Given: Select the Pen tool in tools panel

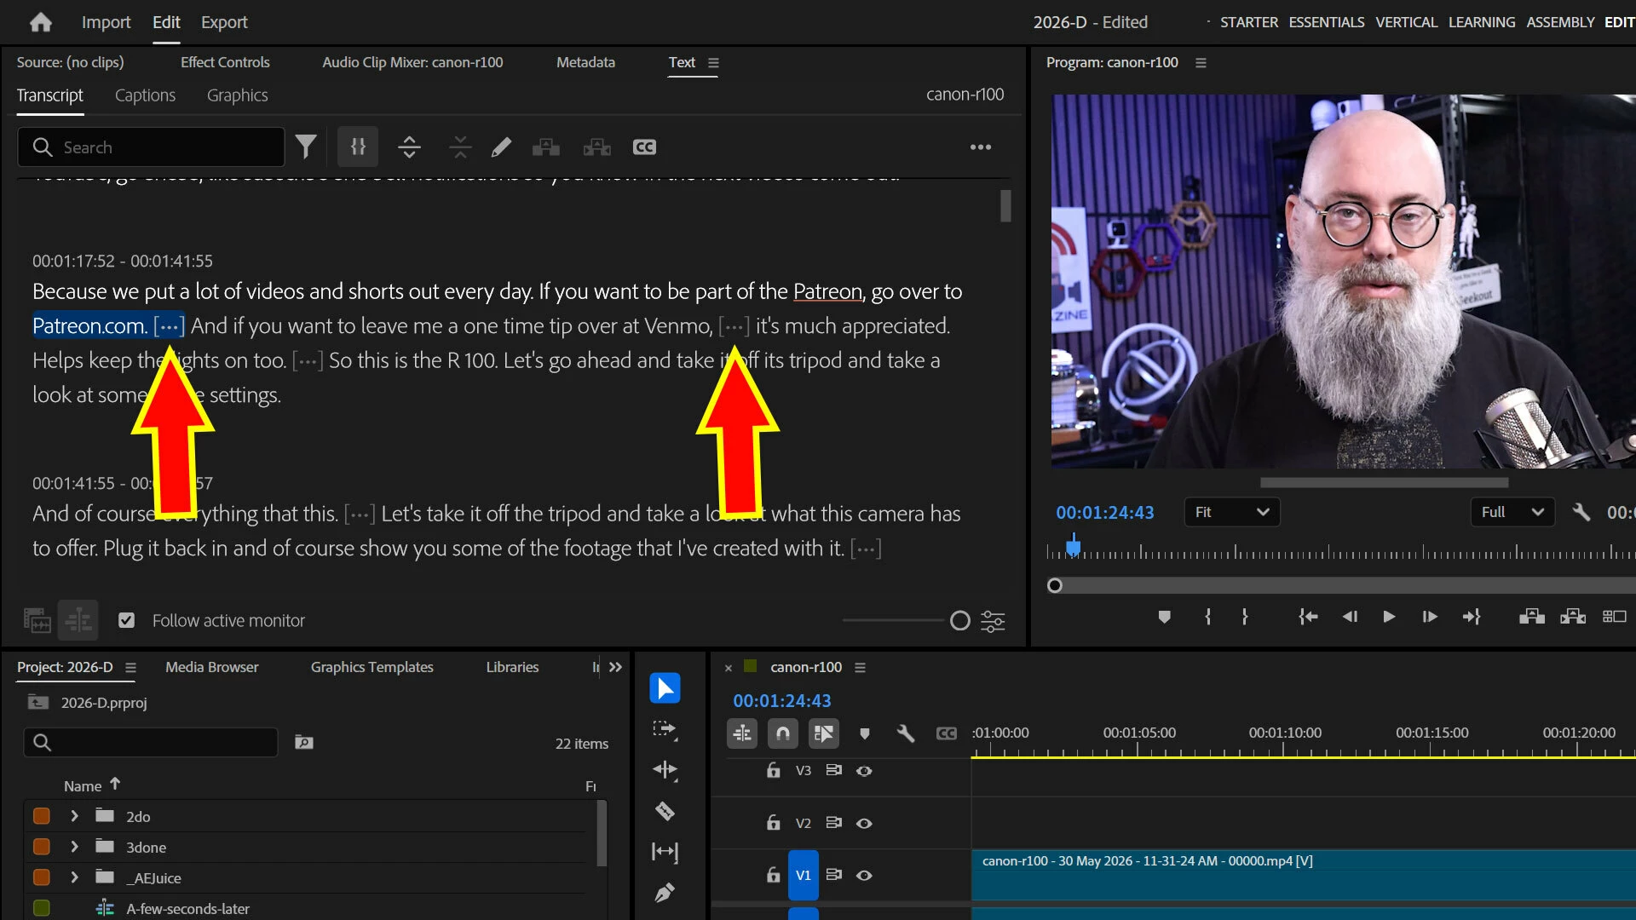Looking at the screenshot, I should pos(665,893).
